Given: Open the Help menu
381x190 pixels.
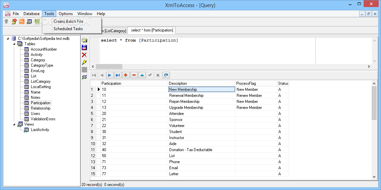Looking at the screenshot, I should (101, 14).
